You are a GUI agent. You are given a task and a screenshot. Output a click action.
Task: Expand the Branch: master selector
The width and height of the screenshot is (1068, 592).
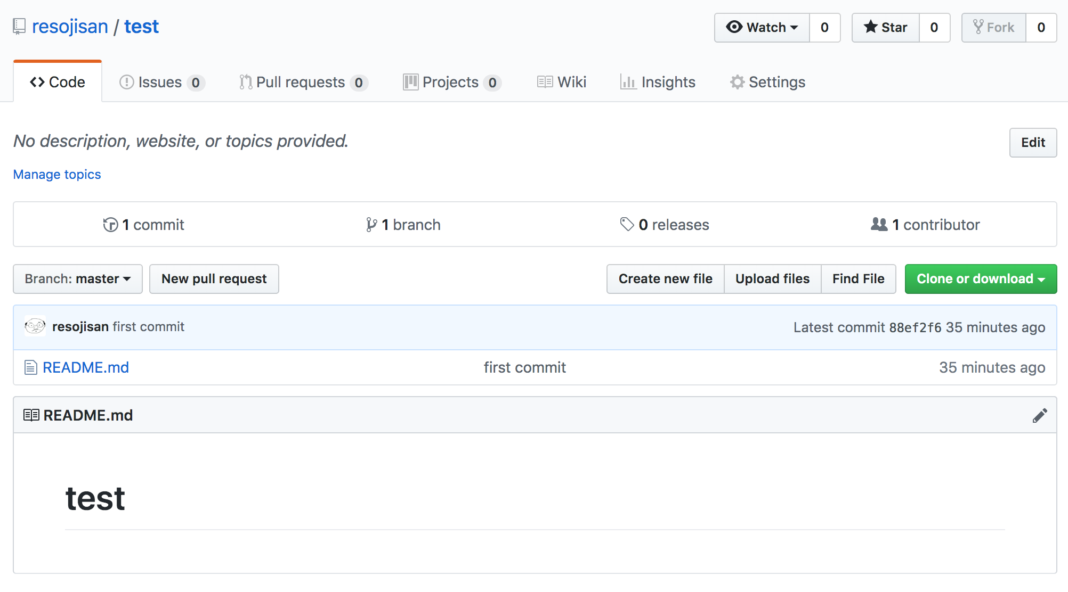(x=78, y=279)
